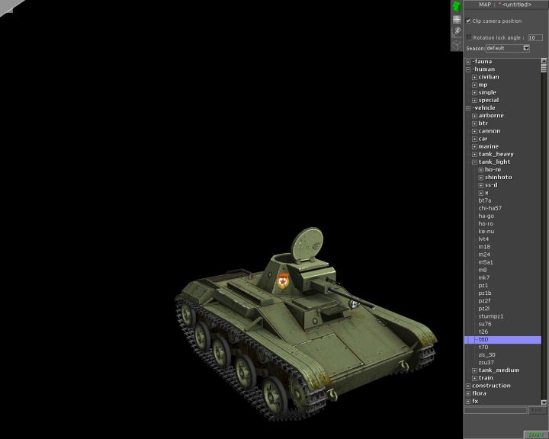549x439 pixels.
Task: Collapse the tank_light folder
Action: click(474, 162)
